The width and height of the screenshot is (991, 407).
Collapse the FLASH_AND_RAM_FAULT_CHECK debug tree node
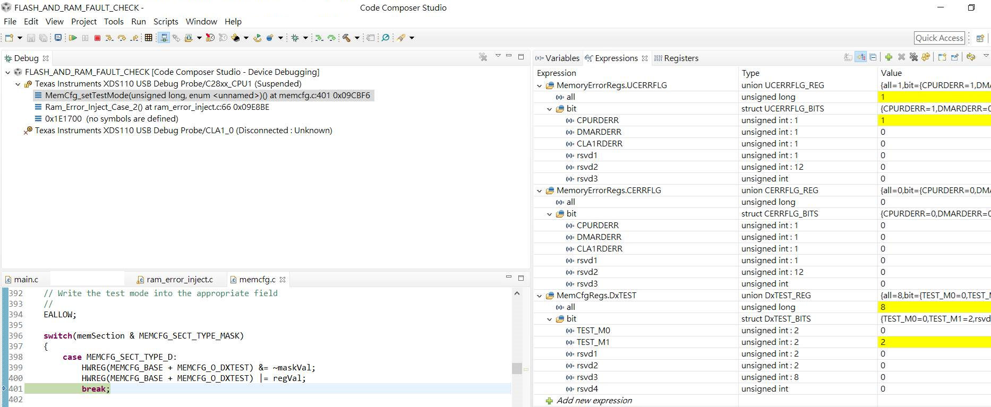tap(8, 72)
